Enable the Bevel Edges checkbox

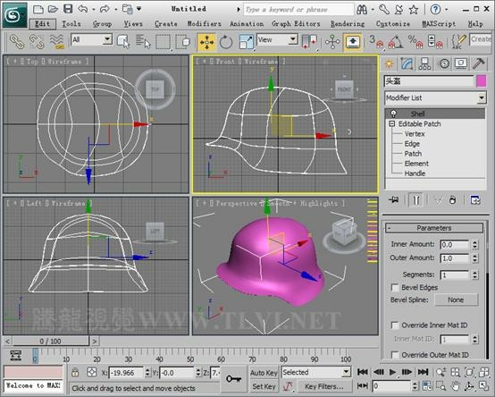pyautogui.click(x=395, y=288)
